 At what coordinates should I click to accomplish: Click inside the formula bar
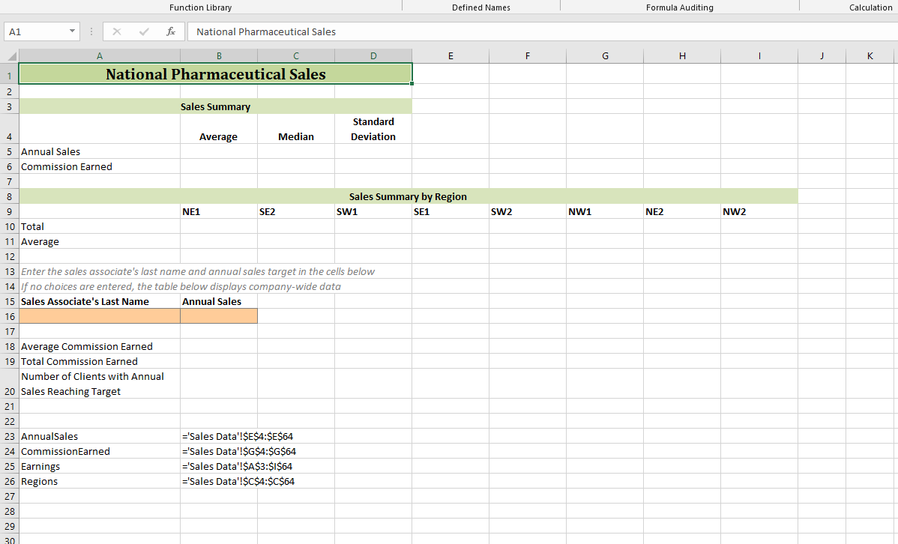point(375,31)
